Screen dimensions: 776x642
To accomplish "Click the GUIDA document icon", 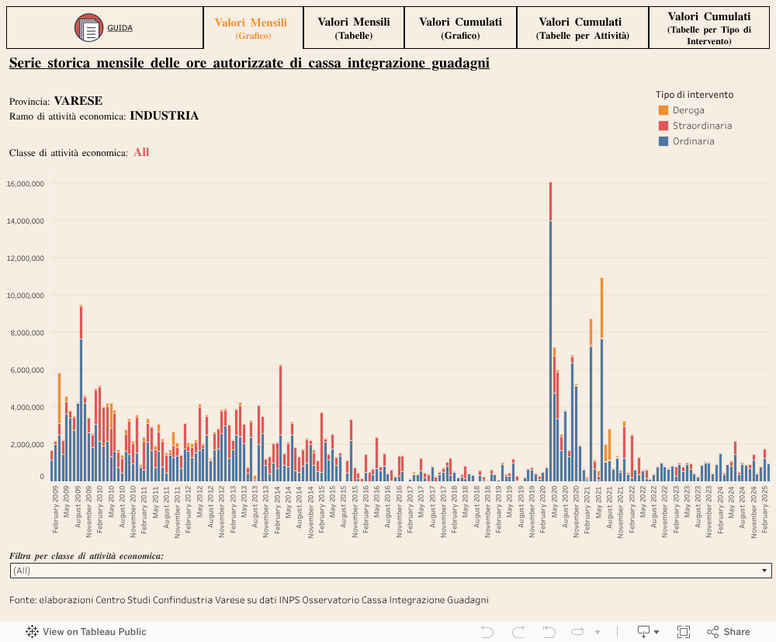I will 88,28.
